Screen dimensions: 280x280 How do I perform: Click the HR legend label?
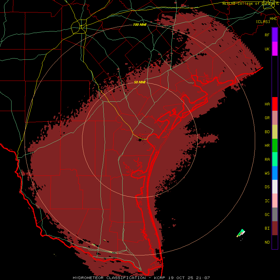point(267,146)
